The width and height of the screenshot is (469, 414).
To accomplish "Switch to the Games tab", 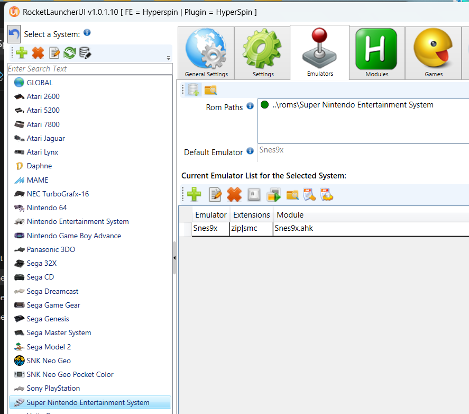I will pos(434,53).
